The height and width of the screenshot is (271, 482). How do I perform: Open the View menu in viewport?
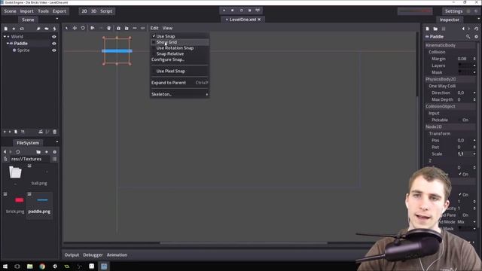167,28
